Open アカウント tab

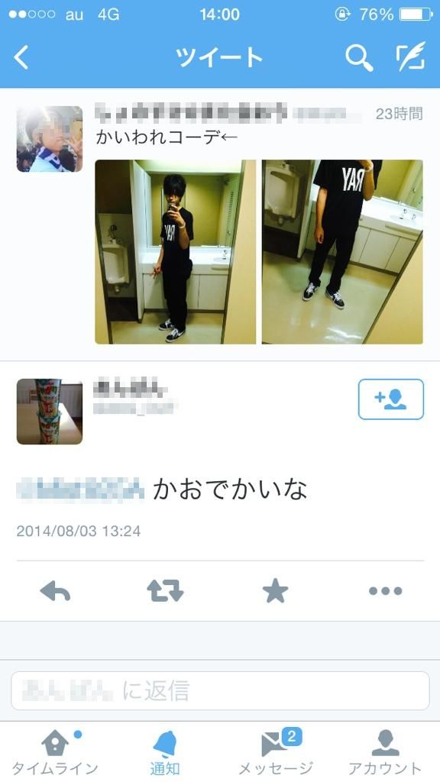click(385, 753)
